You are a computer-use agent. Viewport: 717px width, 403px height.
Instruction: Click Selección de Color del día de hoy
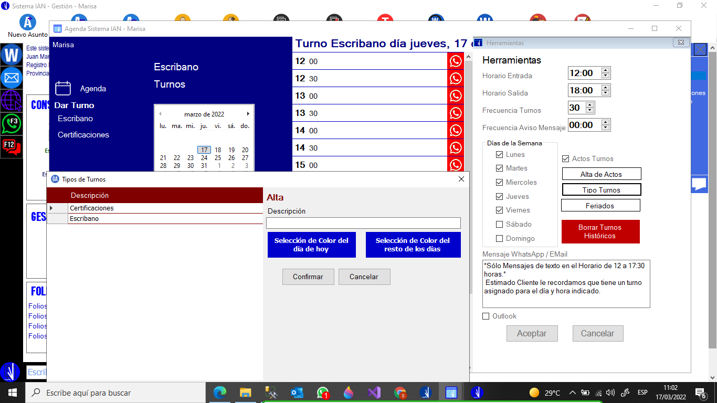[x=311, y=245]
